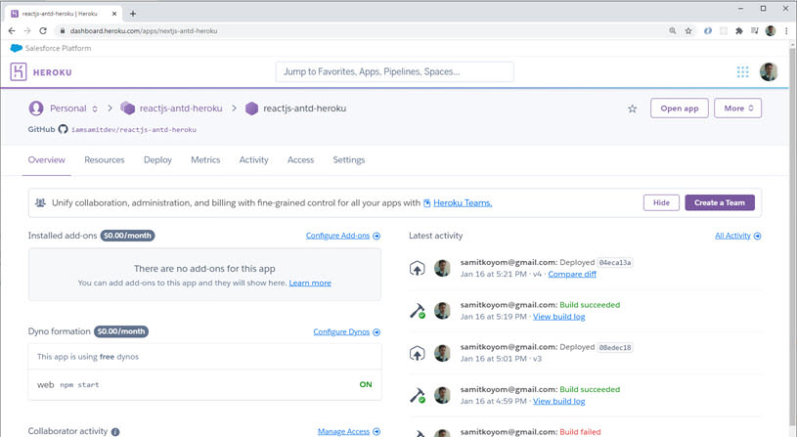Viewport: 797px width, 437px height.
Task: Click the Open app button
Action: 679,109
